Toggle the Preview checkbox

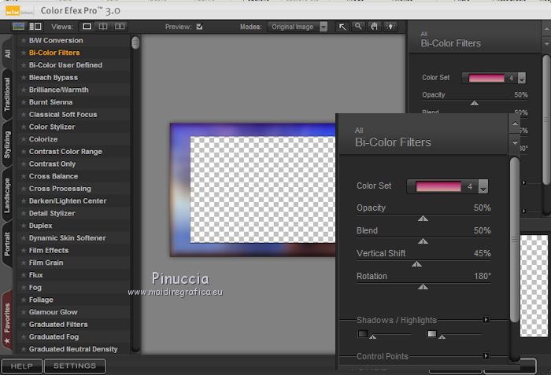coord(199,27)
